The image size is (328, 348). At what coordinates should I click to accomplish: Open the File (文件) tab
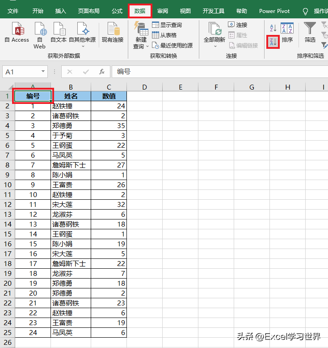click(x=13, y=11)
